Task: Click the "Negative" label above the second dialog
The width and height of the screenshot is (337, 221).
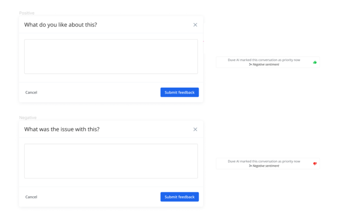Action: click(28, 118)
